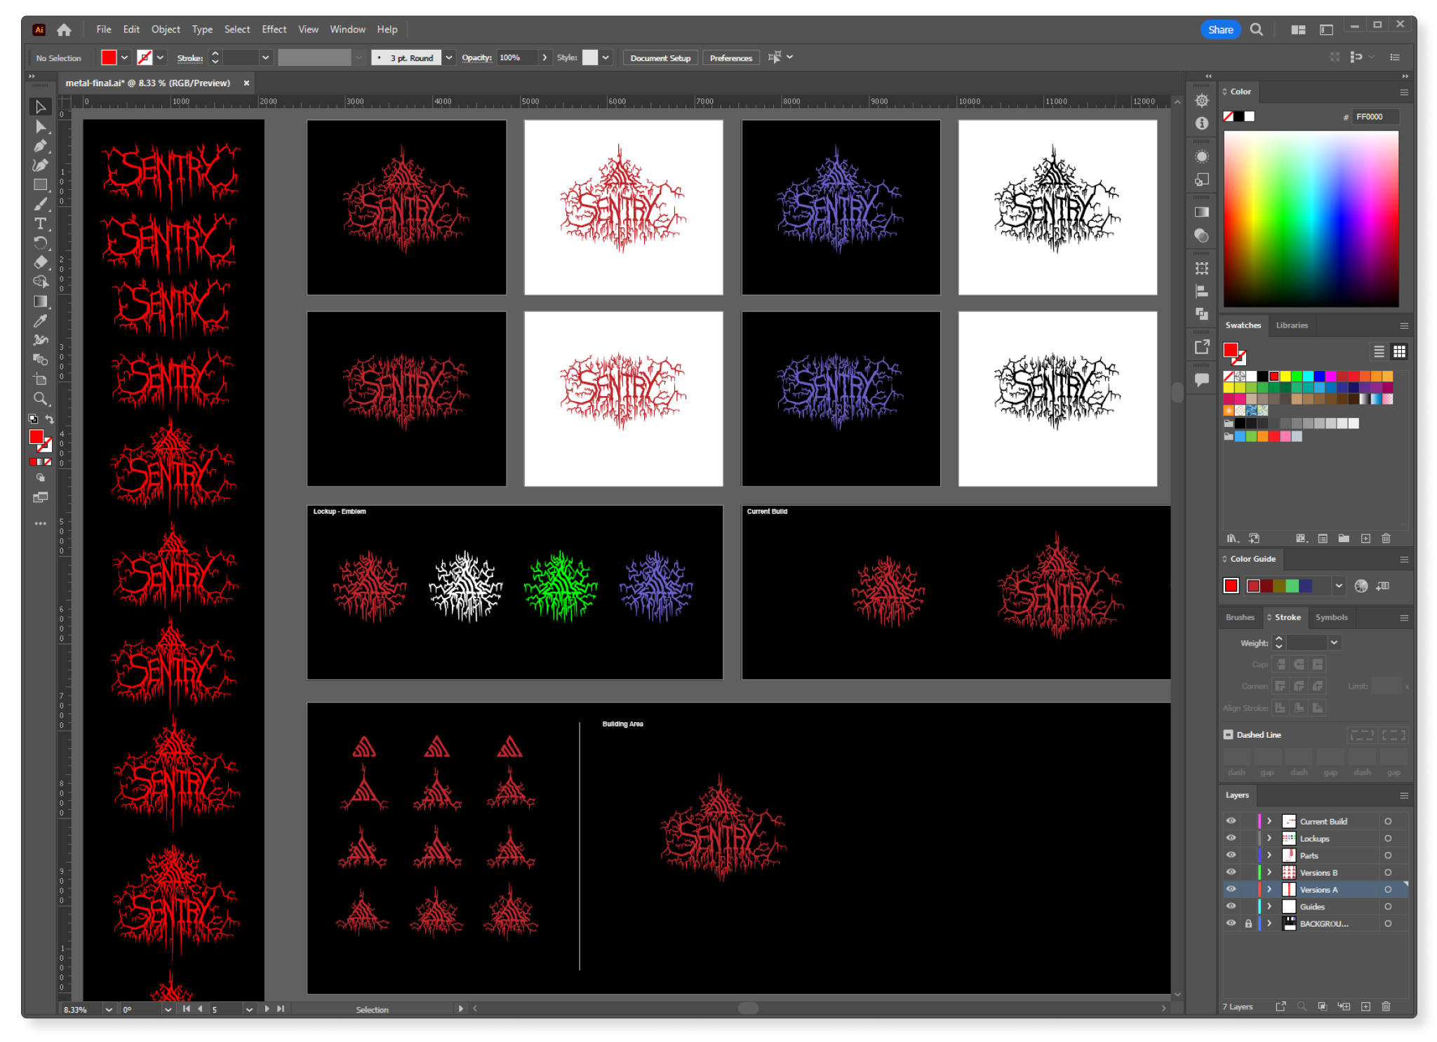The image size is (1437, 1042).
Task: Create a new swatch group folder
Action: 1344,539
